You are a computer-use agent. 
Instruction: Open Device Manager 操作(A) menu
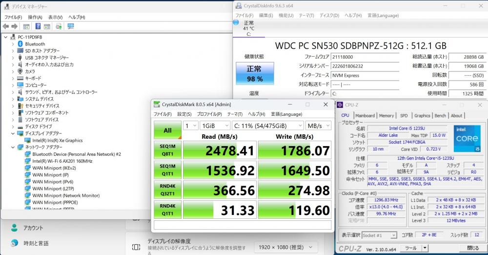(35, 17)
